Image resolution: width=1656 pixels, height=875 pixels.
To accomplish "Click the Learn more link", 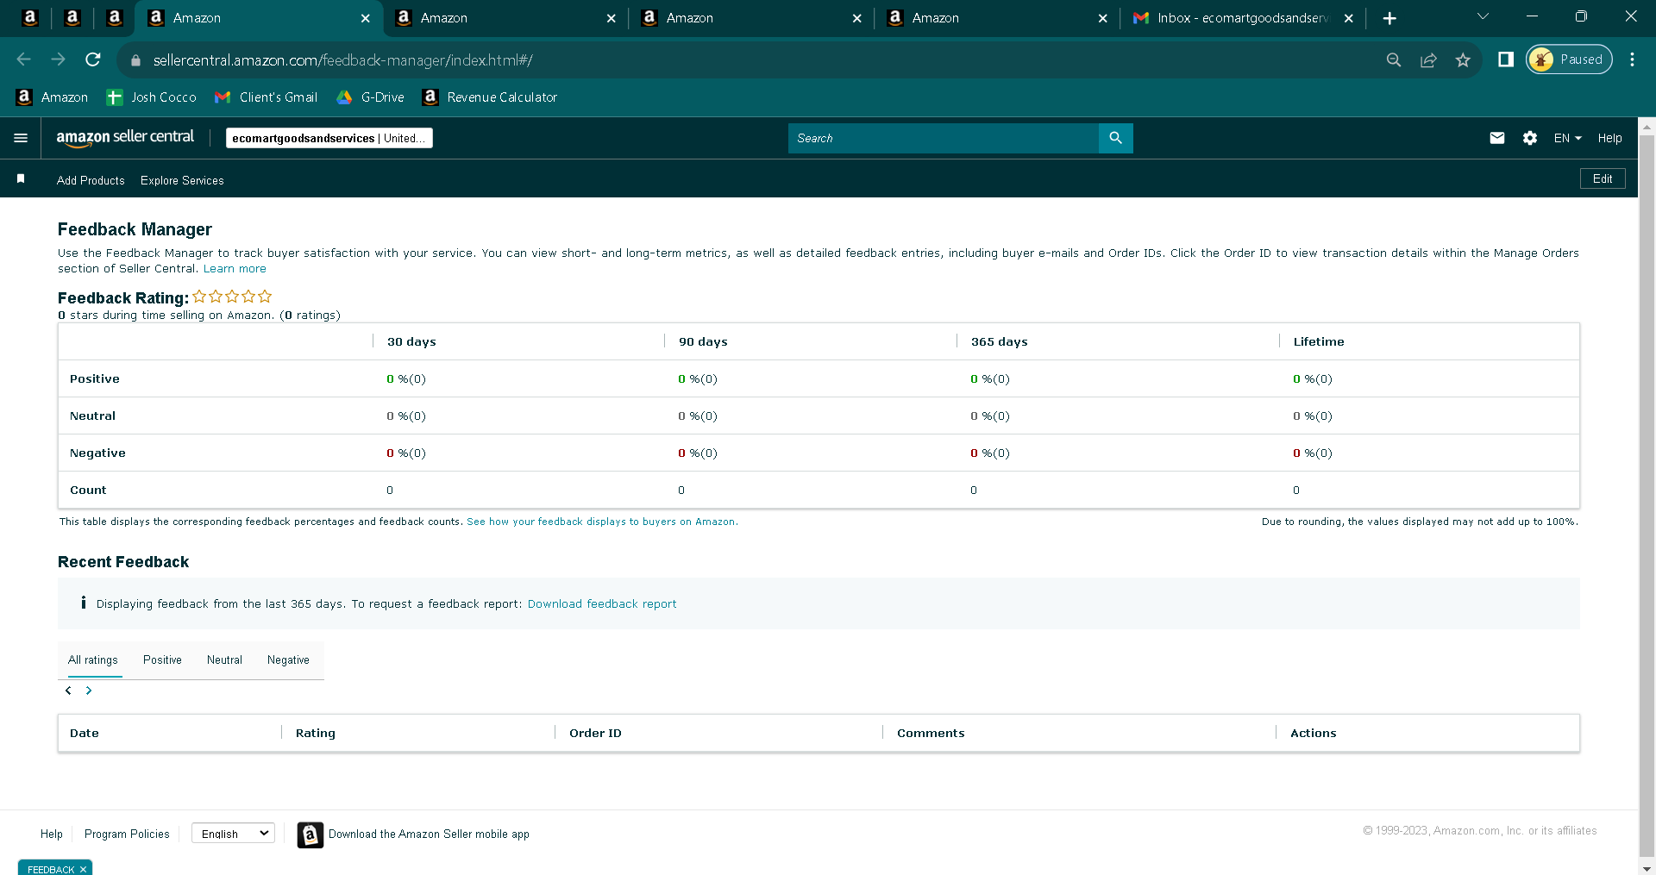I will pos(235,269).
